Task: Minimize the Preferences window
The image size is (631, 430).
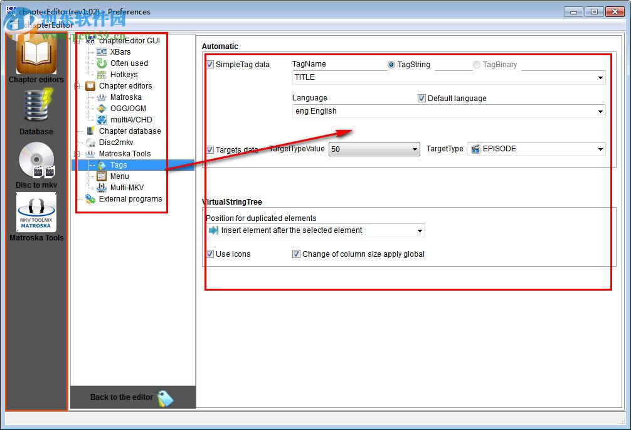Action: tap(573, 12)
